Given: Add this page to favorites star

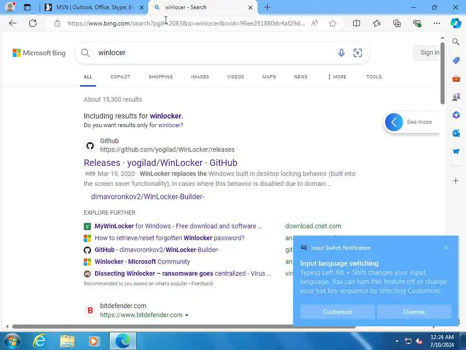Looking at the screenshot, I should 333,23.
